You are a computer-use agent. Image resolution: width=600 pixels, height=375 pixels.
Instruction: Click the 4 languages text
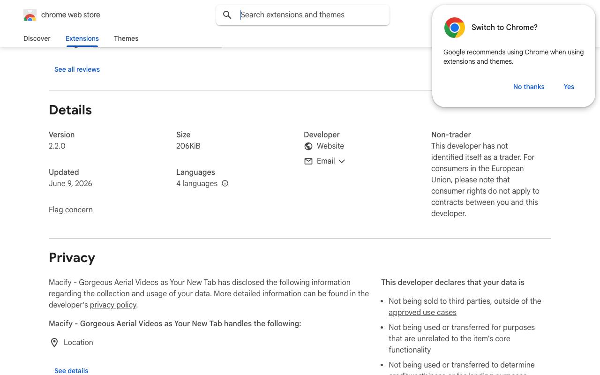pyautogui.click(x=197, y=184)
